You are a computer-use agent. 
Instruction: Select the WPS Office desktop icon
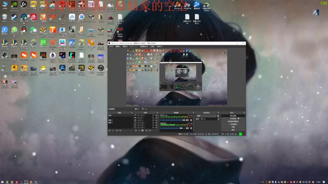pos(53,18)
